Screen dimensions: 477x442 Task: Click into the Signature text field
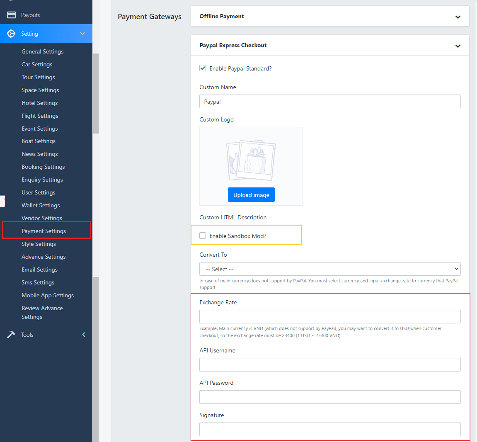[329, 429]
